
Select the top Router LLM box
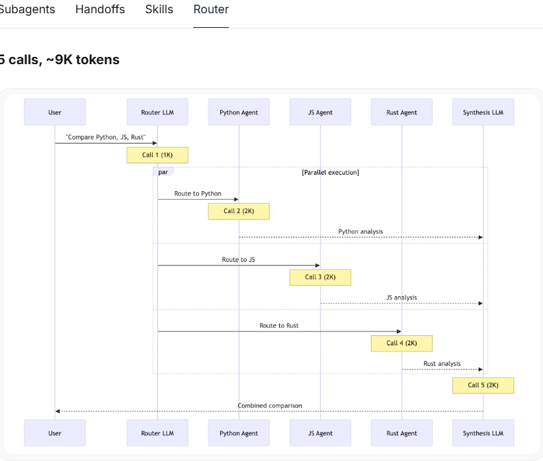pyautogui.click(x=157, y=112)
